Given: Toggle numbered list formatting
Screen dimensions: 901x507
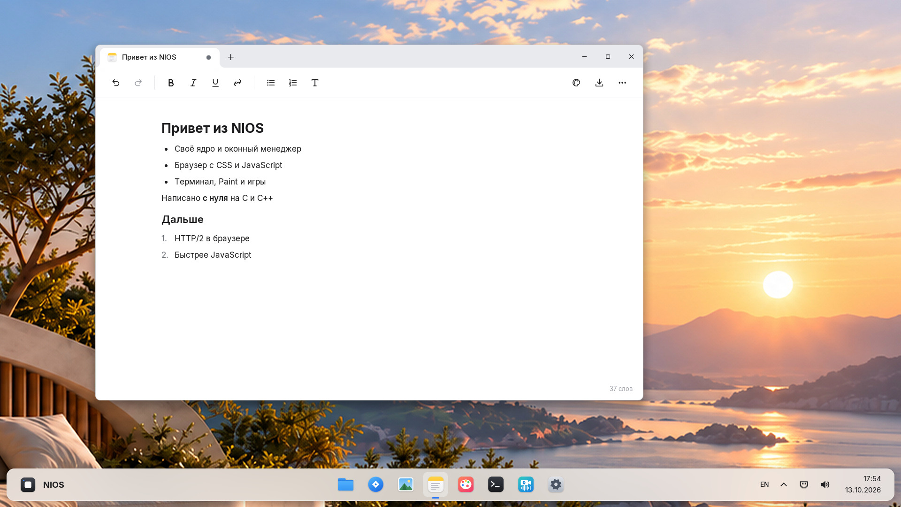Looking at the screenshot, I should 293,83.
